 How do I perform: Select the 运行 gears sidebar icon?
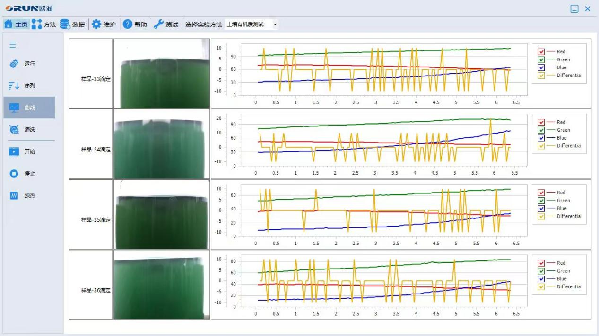click(x=14, y=64)
